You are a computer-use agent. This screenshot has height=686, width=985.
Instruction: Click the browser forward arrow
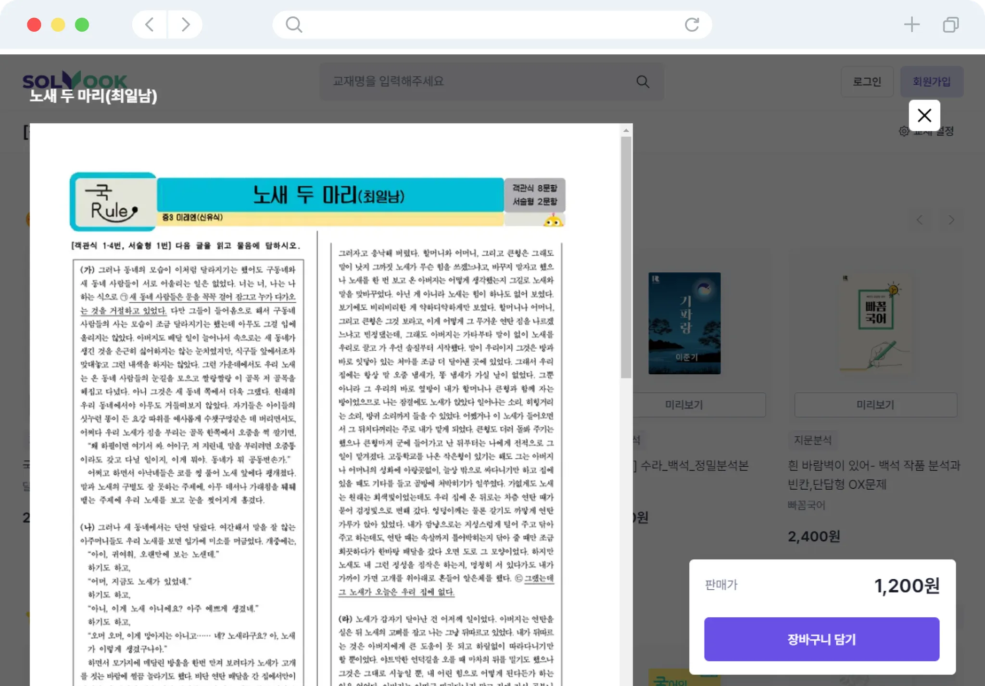[185, 25]
